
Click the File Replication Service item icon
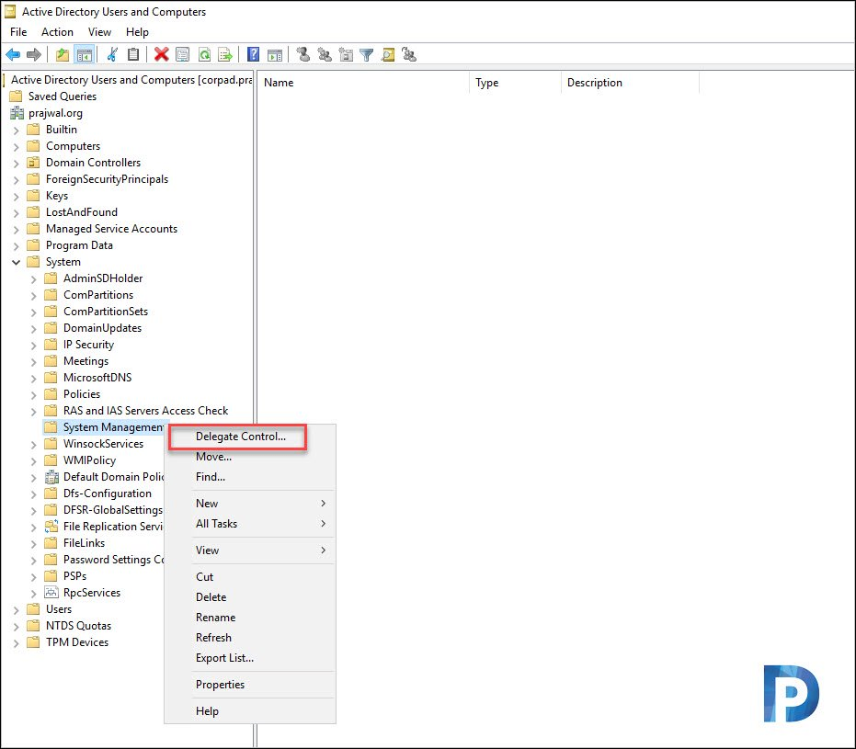tap(51, 527)
